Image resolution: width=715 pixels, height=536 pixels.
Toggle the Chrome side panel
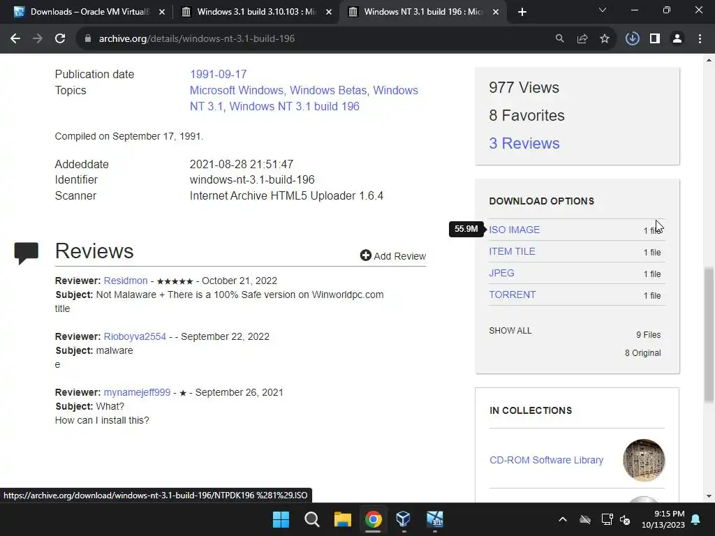tap(655, 39)
